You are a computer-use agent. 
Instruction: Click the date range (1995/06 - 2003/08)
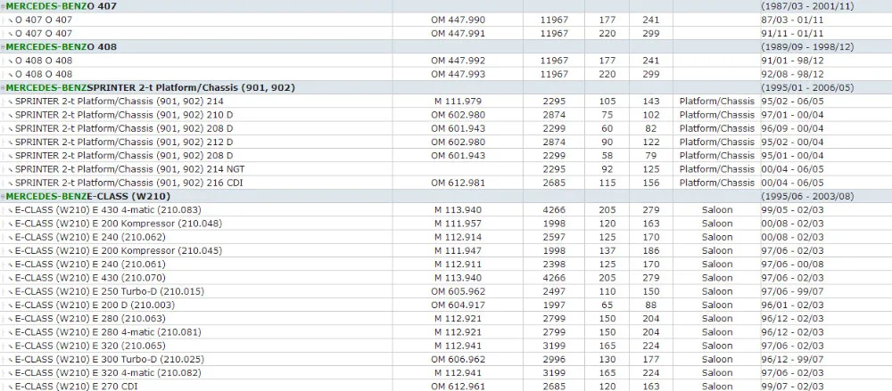(807, 197)
